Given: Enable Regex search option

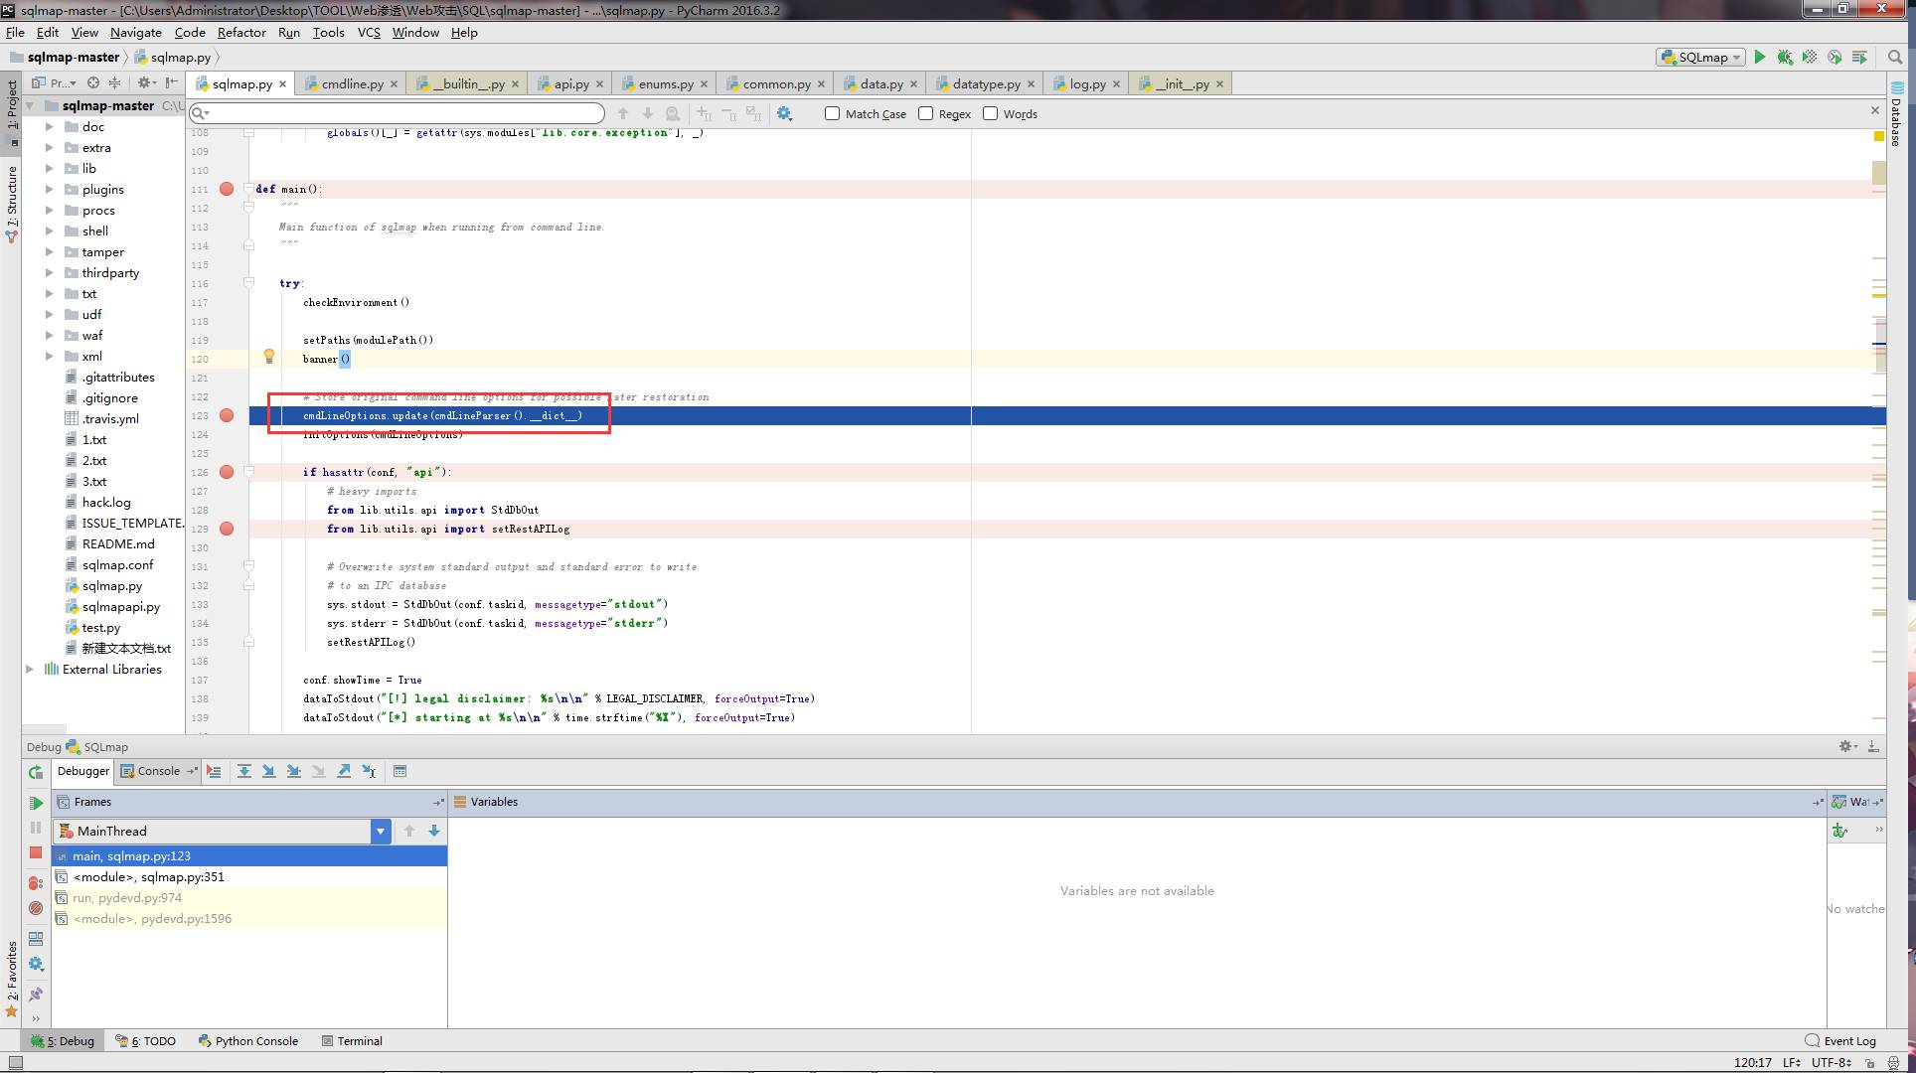Looking at the screenshot, I should click(x=925, y=114).
